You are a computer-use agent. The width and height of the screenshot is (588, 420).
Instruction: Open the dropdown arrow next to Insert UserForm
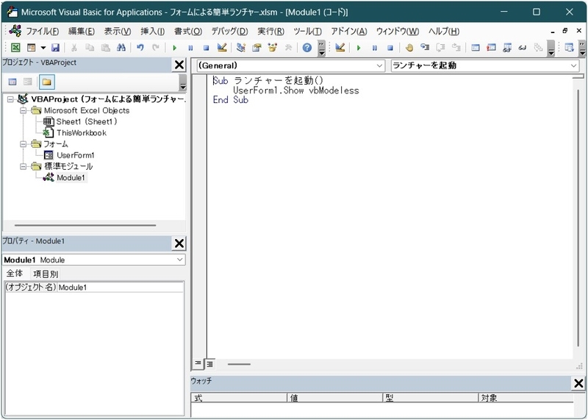click(43, 48)
